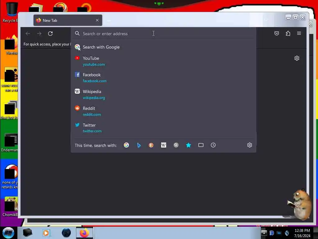Open the black box taskbar icon
318x239 pixels.
tap(28, 233)
